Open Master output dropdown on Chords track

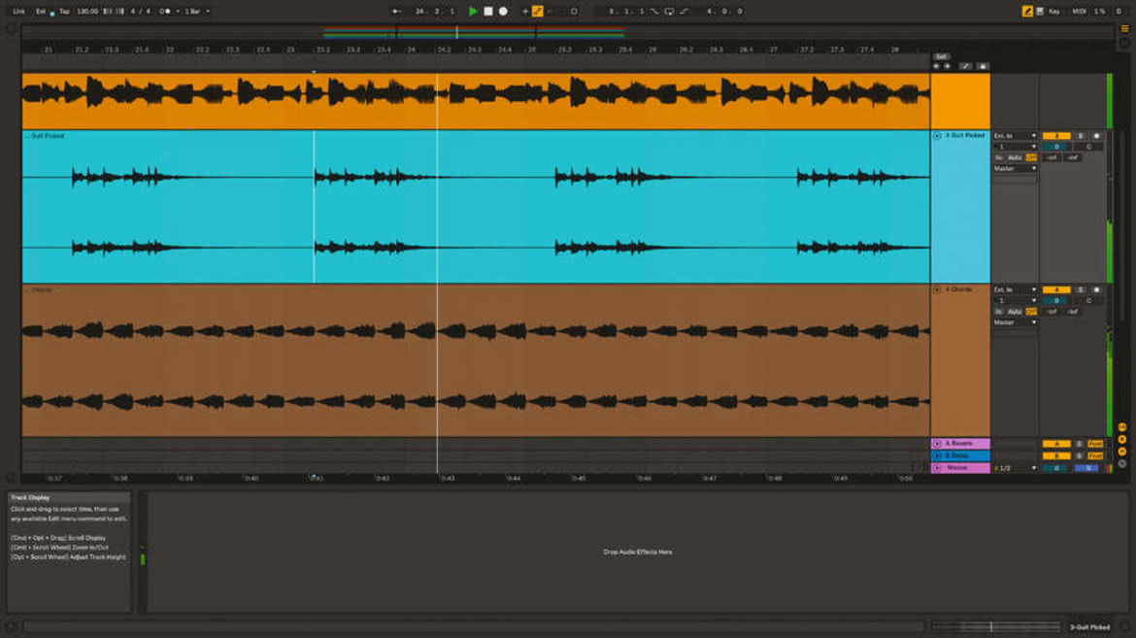pyautogui.click(x=1015, y=322)
